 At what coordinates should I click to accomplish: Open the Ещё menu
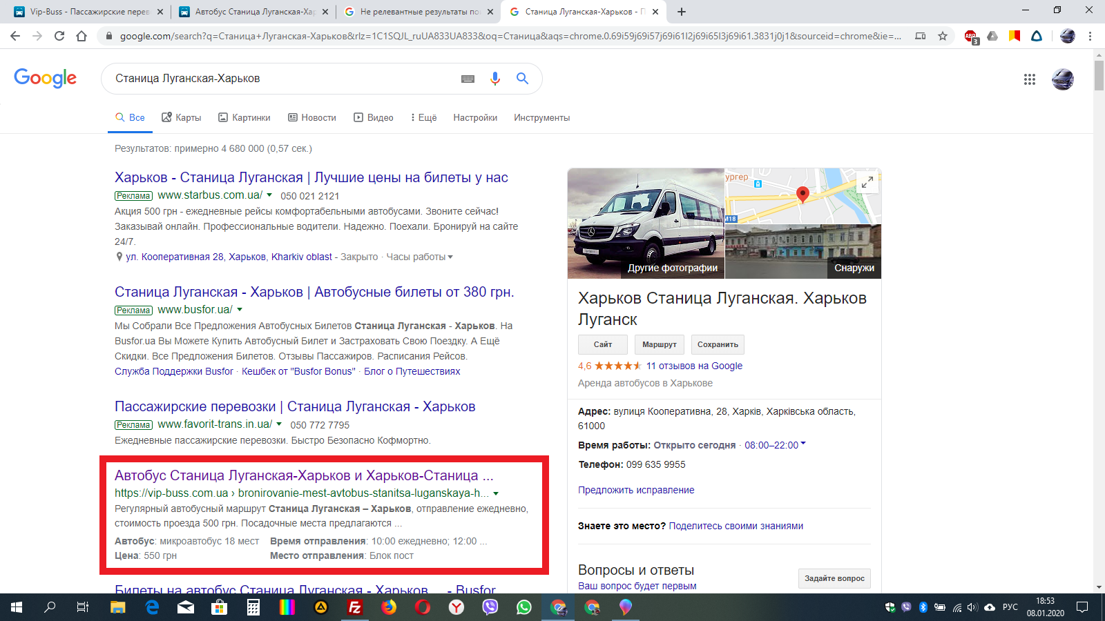(423, 117)
